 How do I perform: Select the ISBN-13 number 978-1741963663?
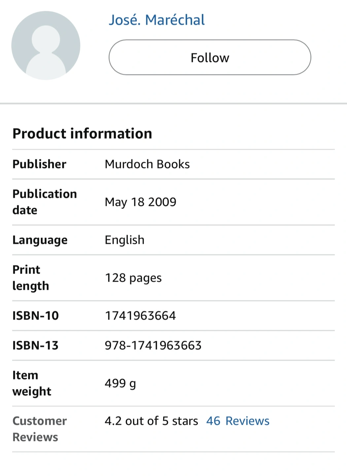153,345
